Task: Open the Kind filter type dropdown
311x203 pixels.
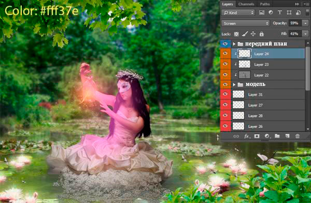Action: point(238,12)
